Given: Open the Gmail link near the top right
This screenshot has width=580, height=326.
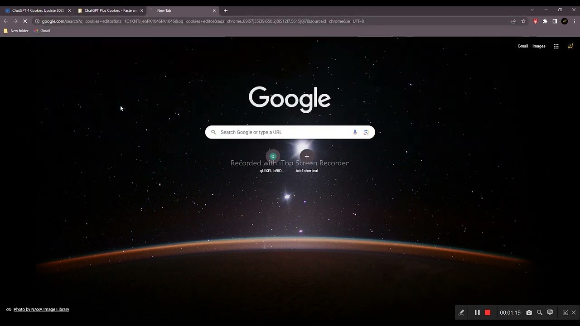Looking at the screenshot, I should click(522, 46).
